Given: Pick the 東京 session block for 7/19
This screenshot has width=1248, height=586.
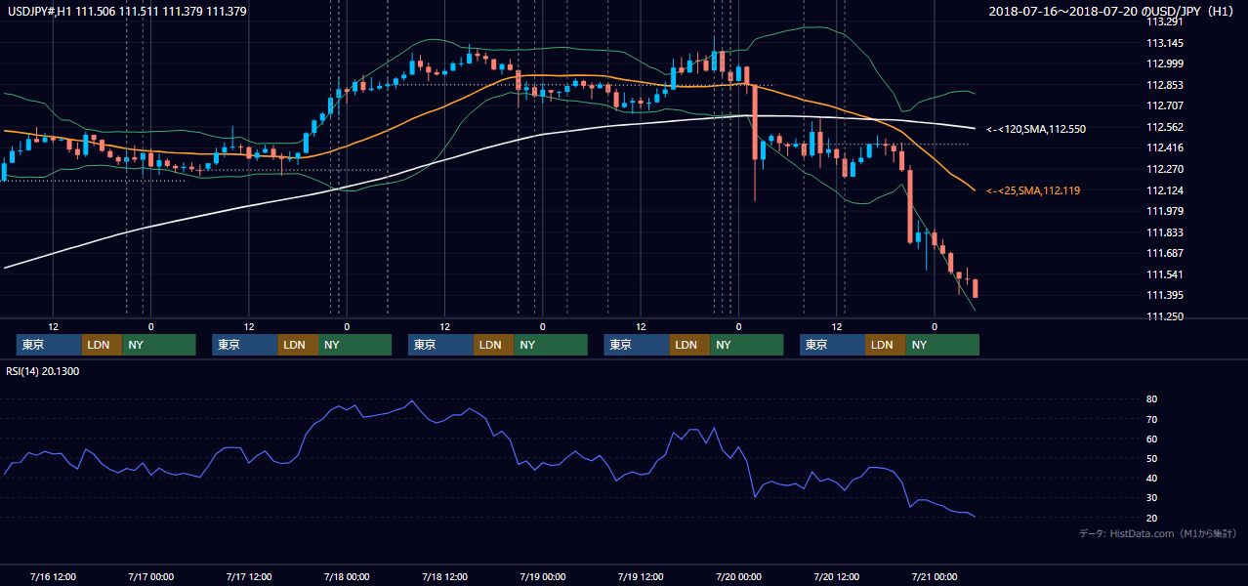Looking at the screenshot, I should point(637,345).
